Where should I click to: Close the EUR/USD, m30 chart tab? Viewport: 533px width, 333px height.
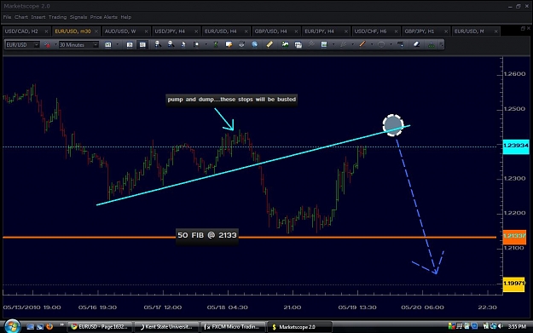(x=96, y=32)
